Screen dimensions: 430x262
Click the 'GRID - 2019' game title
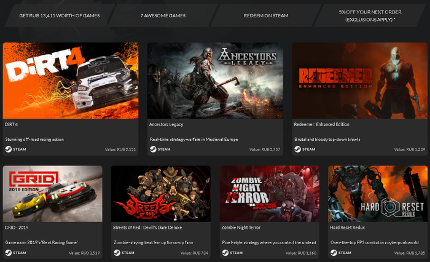pos(17,228)
